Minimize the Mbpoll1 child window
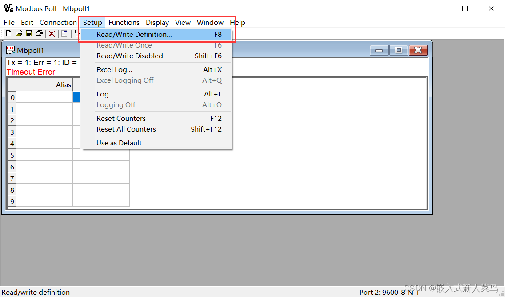Screen dimensions: 505x297 pos(379,50)
